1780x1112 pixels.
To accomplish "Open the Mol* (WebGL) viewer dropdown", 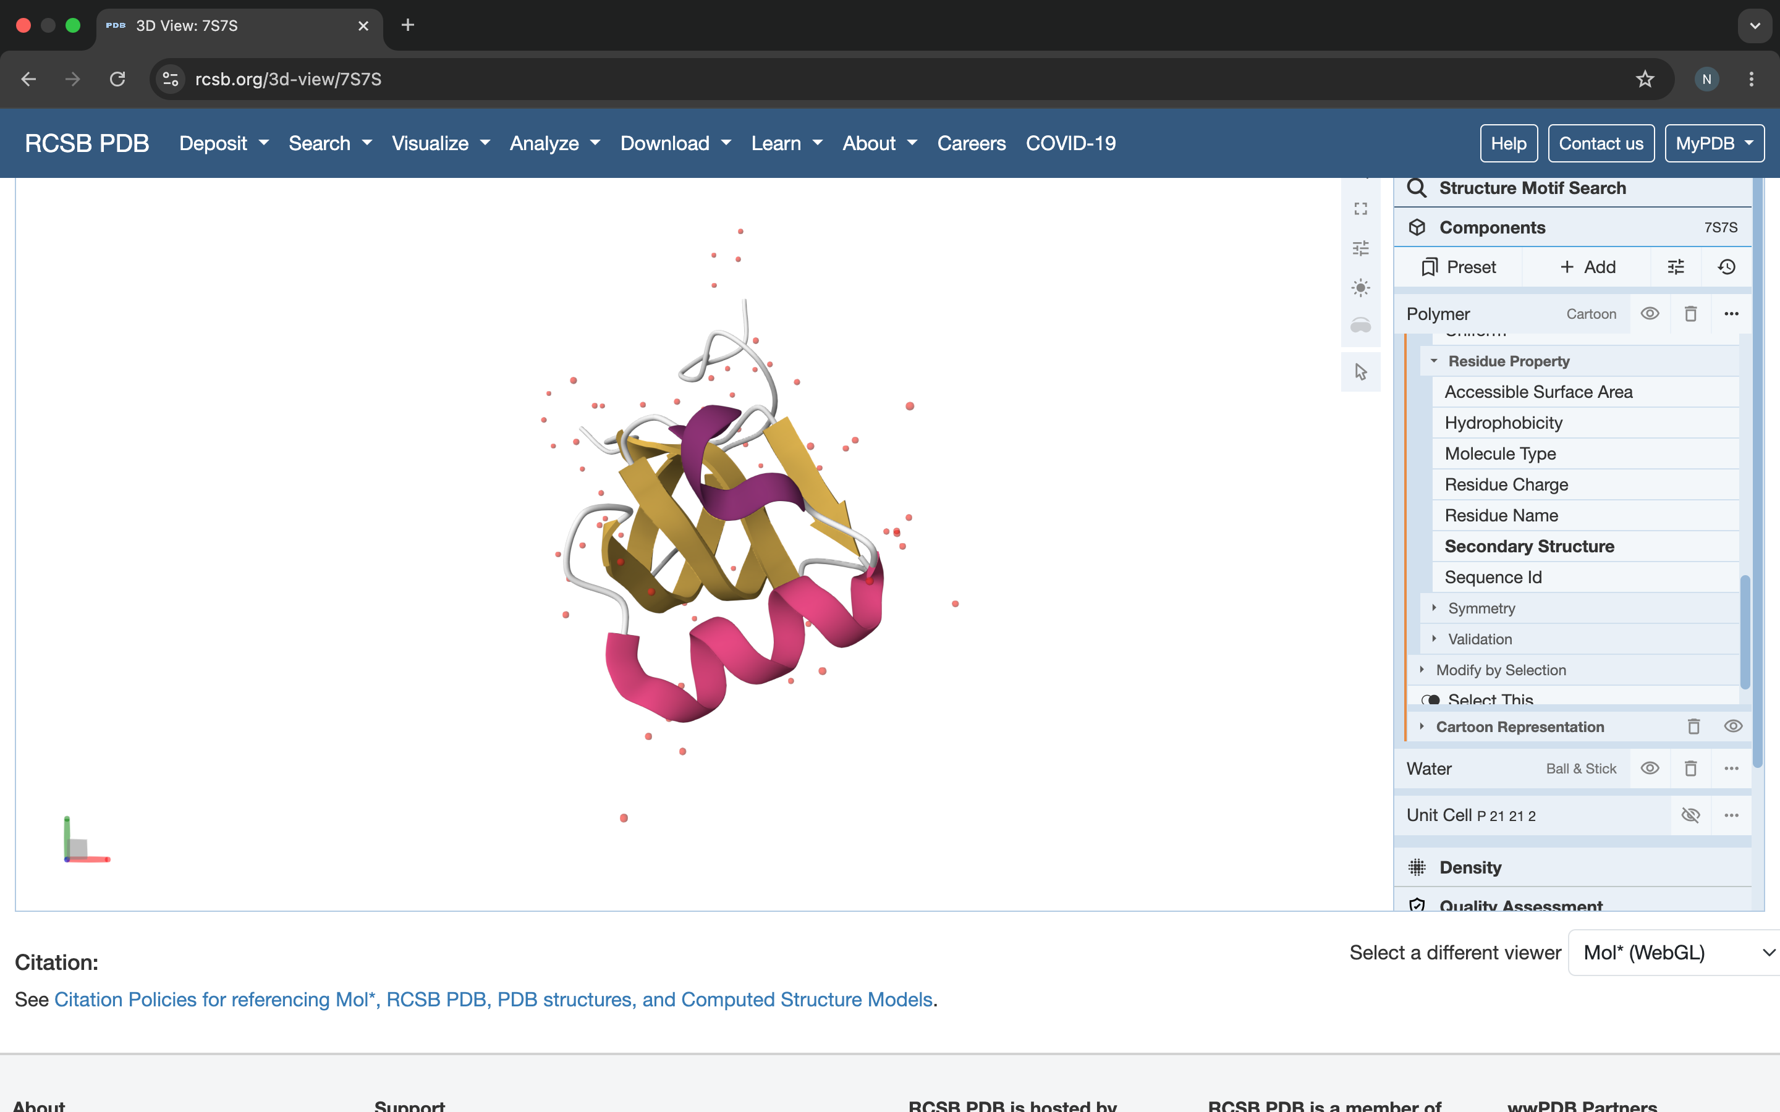I will [1674, 953].
